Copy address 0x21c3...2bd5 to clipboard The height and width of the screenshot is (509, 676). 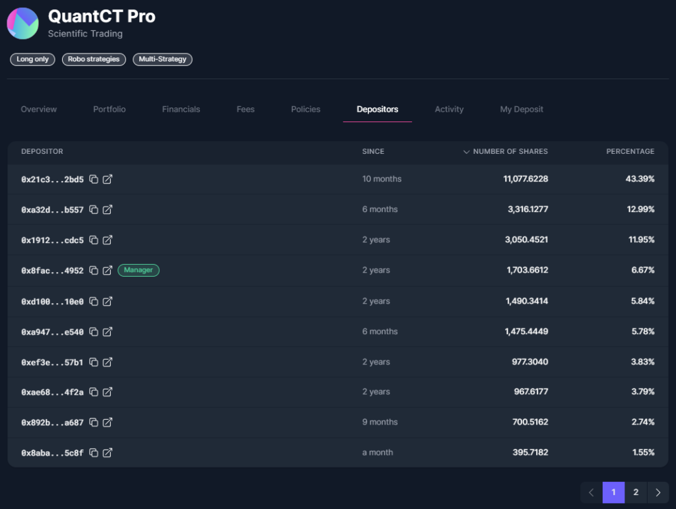point(94,180)
